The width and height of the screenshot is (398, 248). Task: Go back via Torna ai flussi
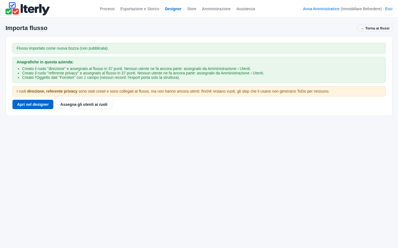pos(375,28)
